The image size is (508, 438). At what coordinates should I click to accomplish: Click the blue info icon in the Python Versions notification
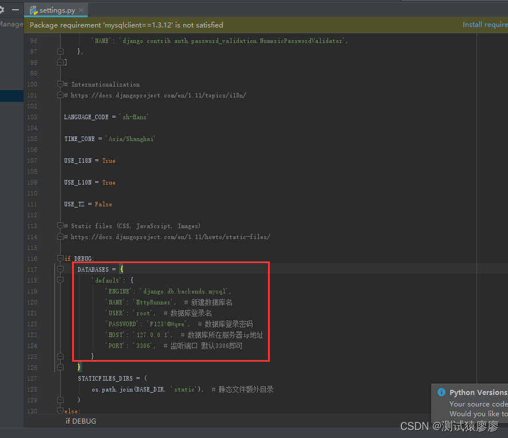click(441, 392)
